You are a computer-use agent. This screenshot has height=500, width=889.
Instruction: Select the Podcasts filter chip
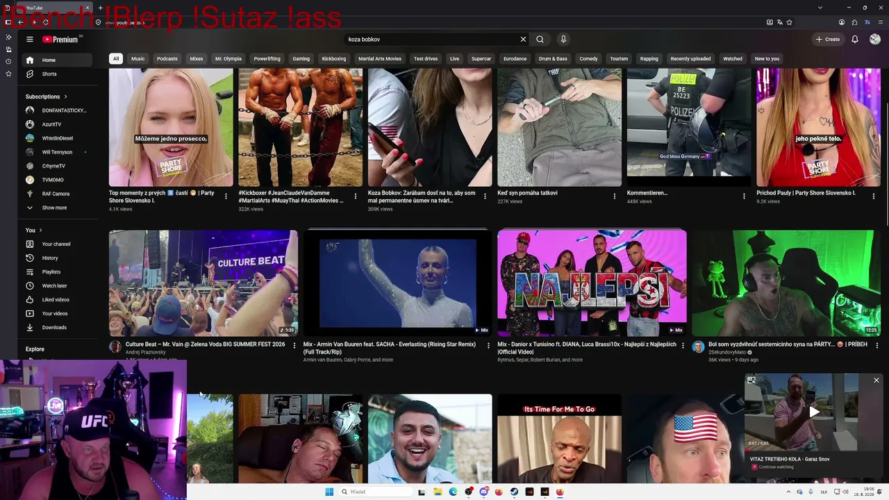167,58
